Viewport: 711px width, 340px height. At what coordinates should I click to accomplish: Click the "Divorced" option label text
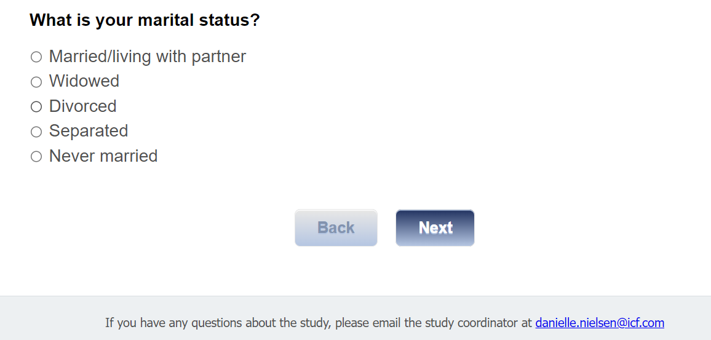82,106
